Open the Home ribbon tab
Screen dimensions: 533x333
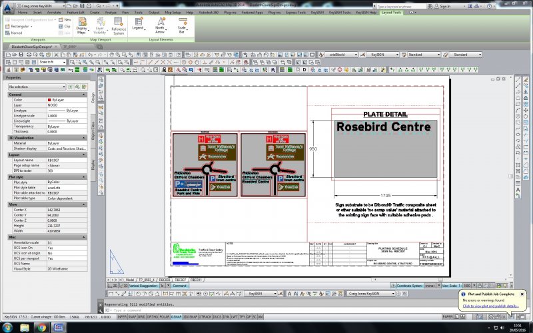pos(23,13)
